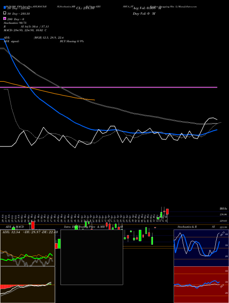This screenshot has height=303, width=229.
Task: Click the 'ADX: 12.54 +DY: 28.87 -DY: 22.43' header
Action: 30,232
